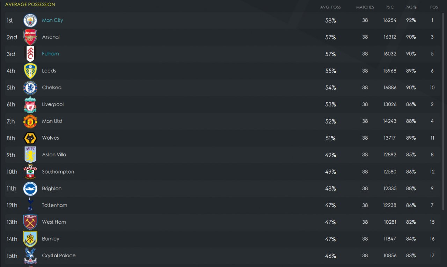The height and width of the screenshot is (267, 447).
Task: Open the Man City team link
Action: tap(52, 20)
